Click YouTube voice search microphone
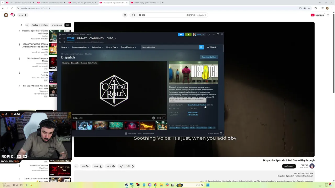 (125, 15)
